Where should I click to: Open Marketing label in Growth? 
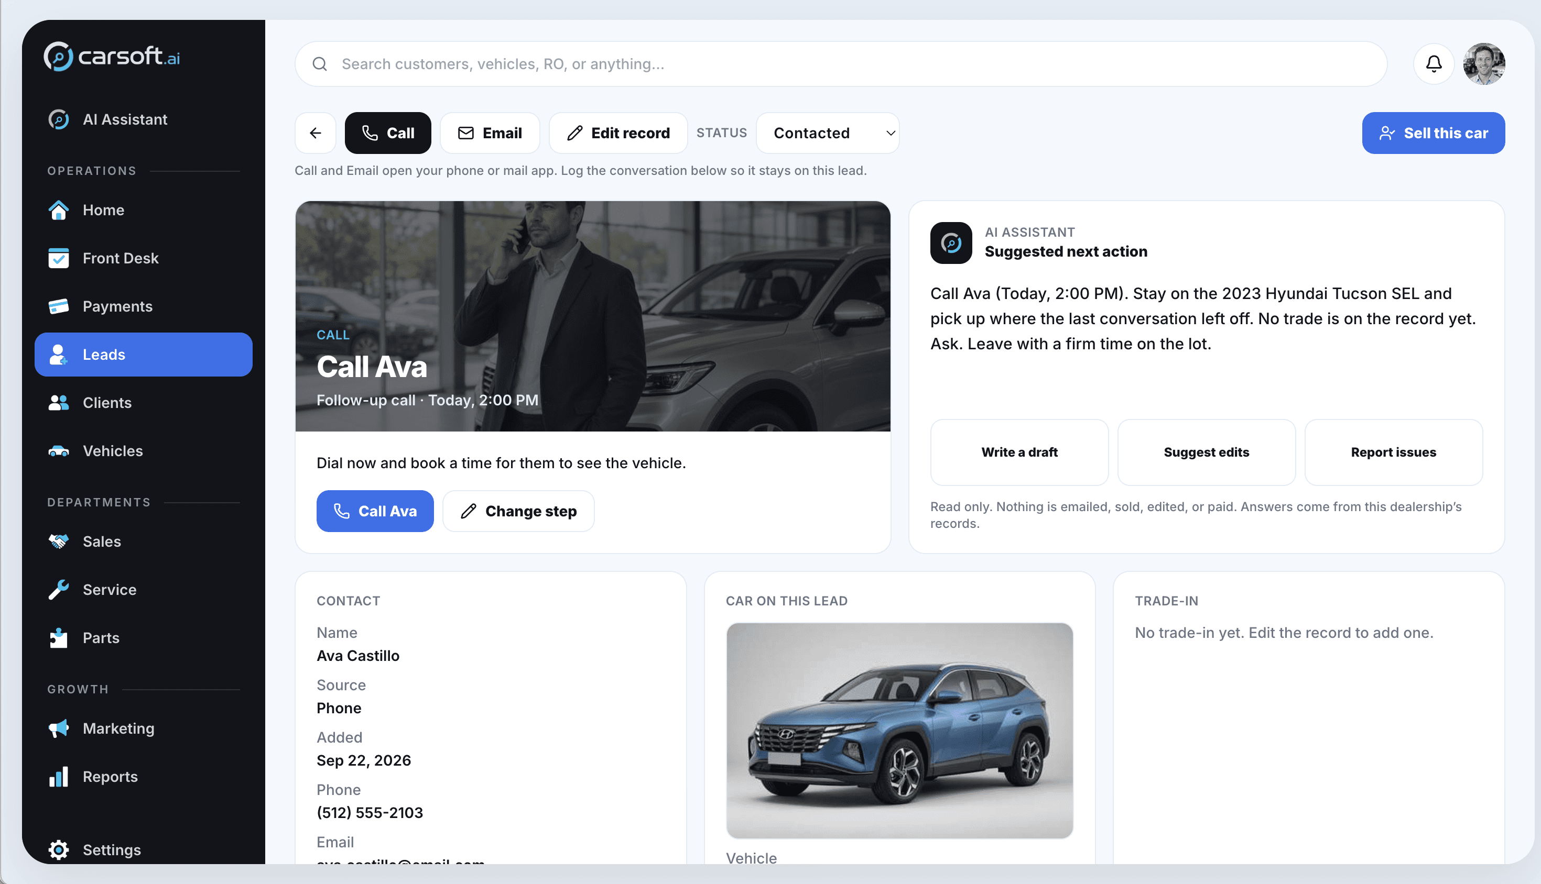118,728
